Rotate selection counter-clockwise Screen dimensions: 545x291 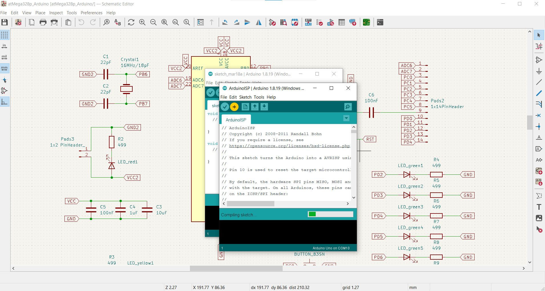(x=225, y=22)
